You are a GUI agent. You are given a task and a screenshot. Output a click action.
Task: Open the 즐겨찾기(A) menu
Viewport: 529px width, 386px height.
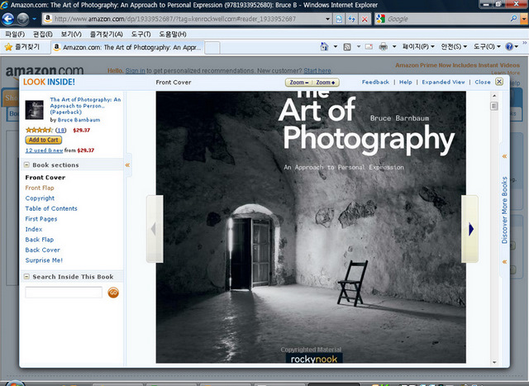click(107, 34)
